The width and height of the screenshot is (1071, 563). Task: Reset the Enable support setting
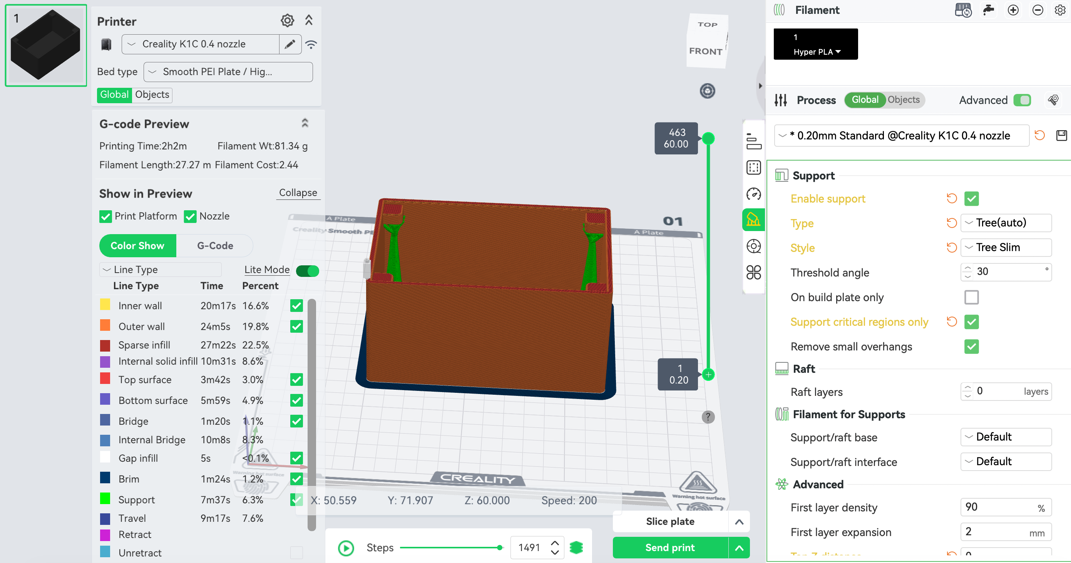tap(952, 199)
